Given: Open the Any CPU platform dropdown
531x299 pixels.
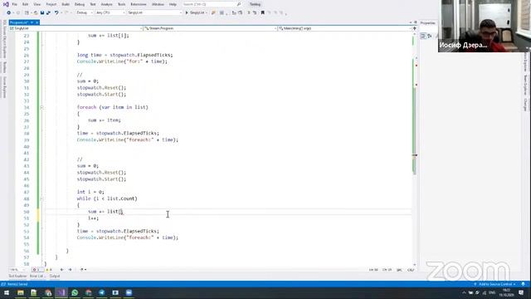Looking at the screenshot, I should point(110,12).
